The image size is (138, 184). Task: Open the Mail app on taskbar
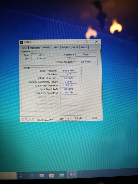coord(62,175)
